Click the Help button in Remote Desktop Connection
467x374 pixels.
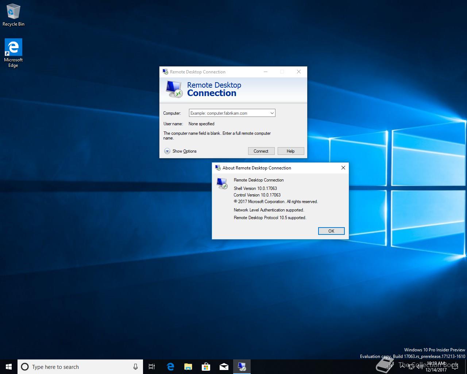[290, 151]
